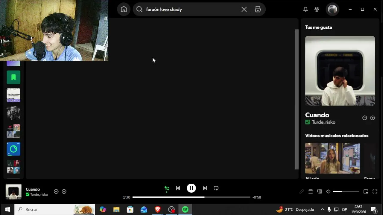Open 'Tus canciones principales' playlist thumbnail
The image size is (383, 215).
[x=13, y=95]
